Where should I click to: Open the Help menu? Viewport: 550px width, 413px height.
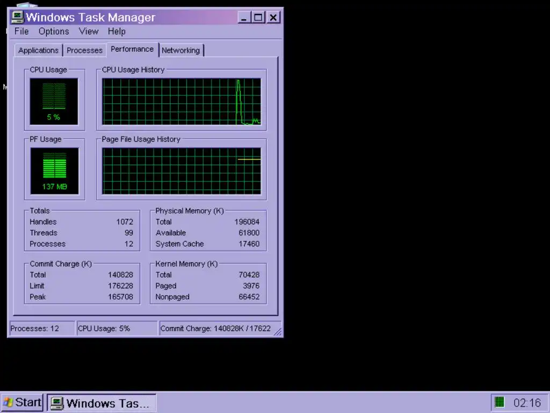[117, 31]
